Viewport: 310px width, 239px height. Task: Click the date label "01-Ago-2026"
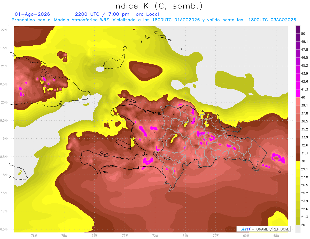[33, 14]
